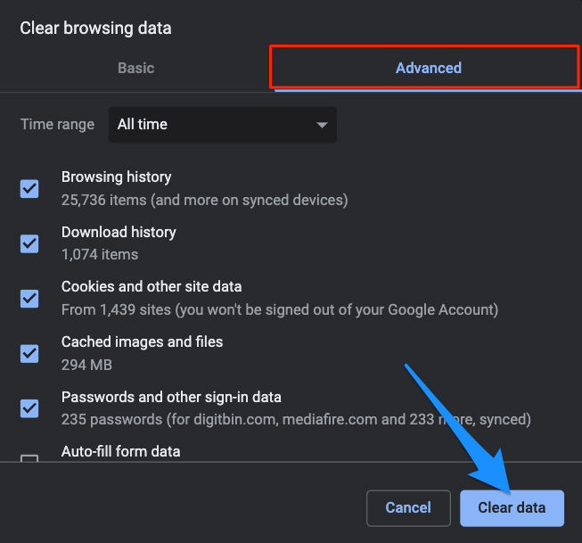Click the 'From 1,439 sites' description
This screenshot has height=543, width=582.
(x=280, y=309)
